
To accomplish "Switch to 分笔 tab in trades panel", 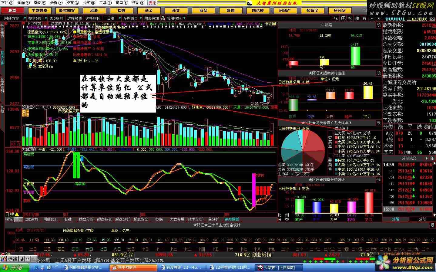I will click(395, 219).
